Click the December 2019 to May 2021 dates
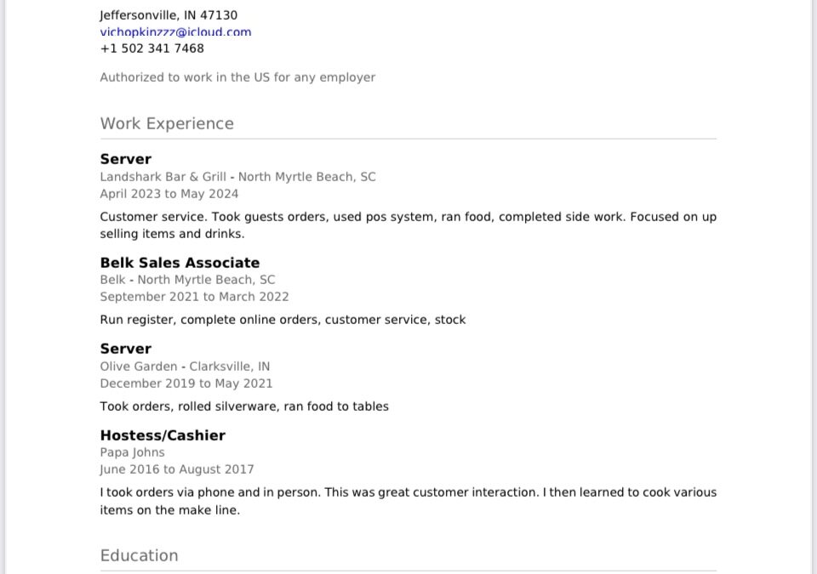 pos(186,384)
